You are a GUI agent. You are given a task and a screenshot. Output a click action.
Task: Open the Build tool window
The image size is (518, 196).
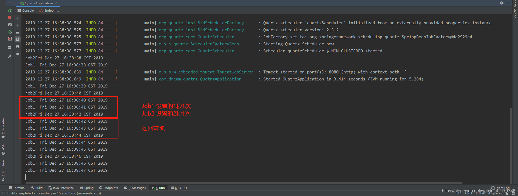37,188
